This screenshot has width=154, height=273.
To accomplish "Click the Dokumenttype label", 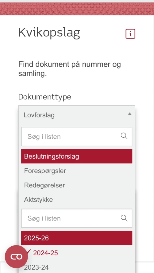I will tap(45, 97).
